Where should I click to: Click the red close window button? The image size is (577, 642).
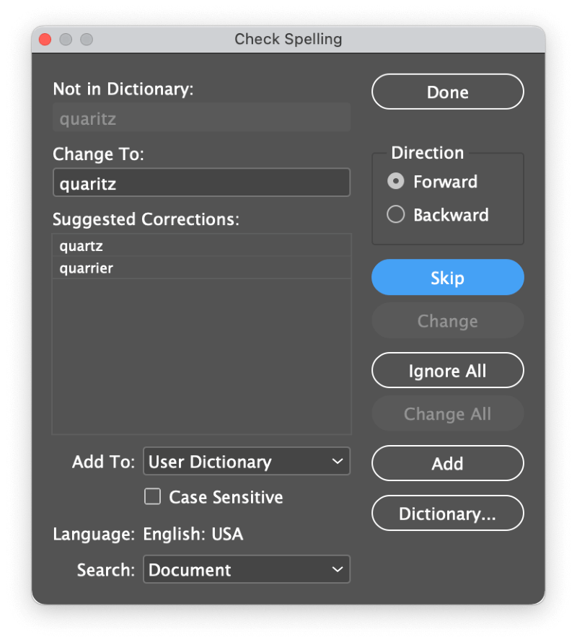45,39
